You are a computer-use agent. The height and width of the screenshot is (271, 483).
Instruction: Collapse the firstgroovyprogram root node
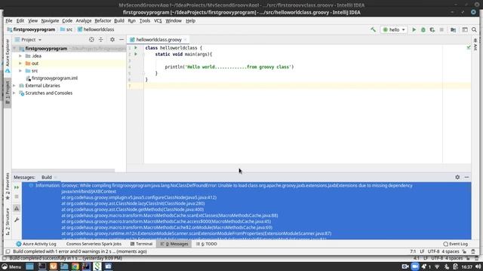14,48
